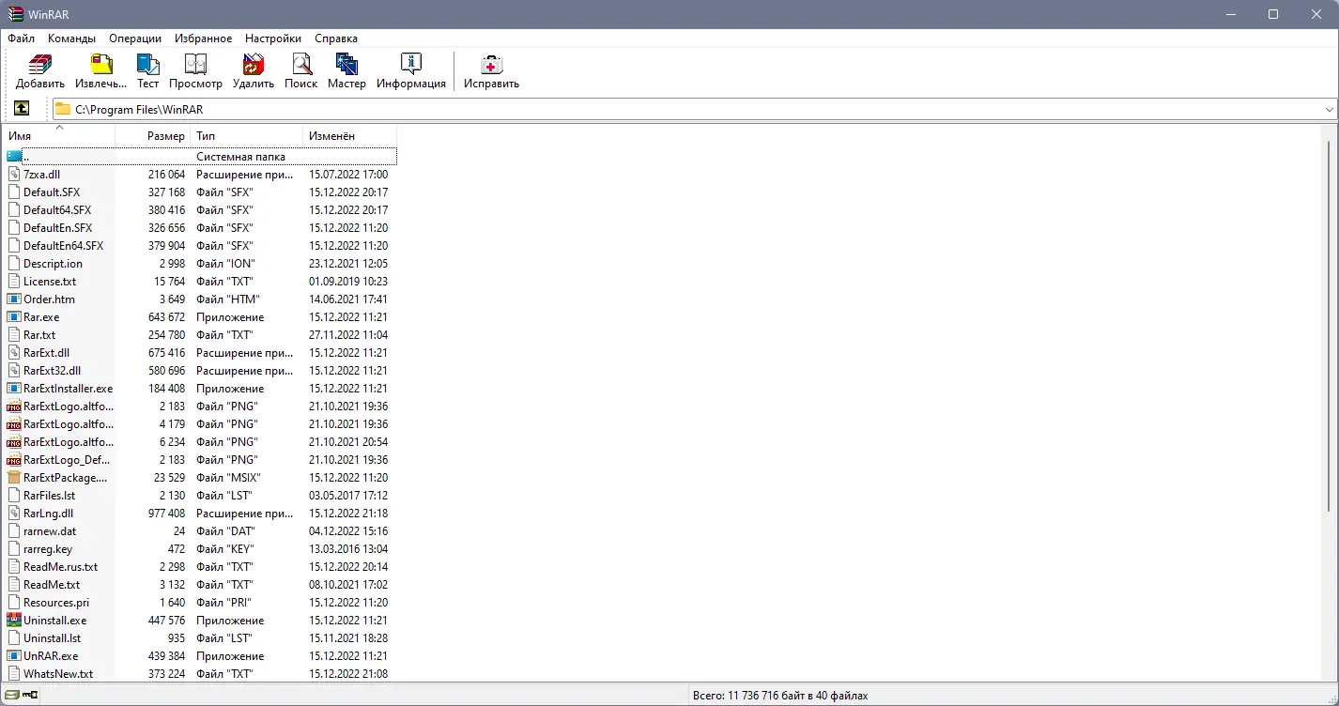This screenshot has width=1339, height=706.
Task: Click the Файл "MSIX" type cell
Action: point(228,478)
